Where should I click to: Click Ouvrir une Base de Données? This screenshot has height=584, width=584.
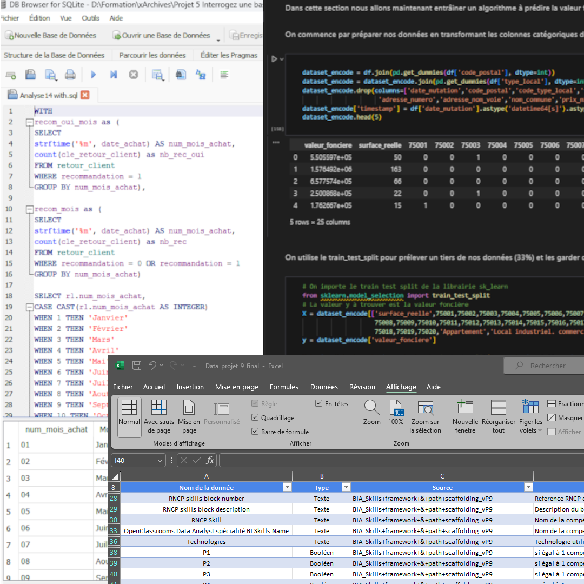coord(161,36)
